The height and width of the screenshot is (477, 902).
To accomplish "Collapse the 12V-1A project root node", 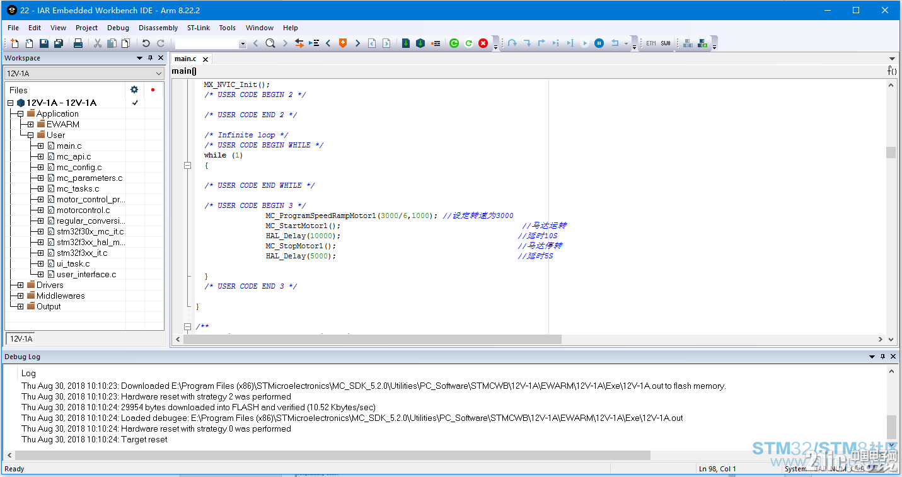I will click(x=10, y=103).
